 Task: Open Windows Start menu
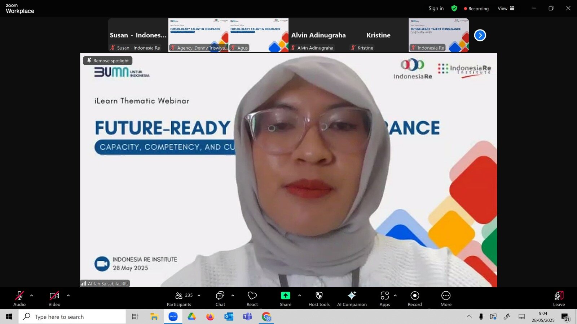(9, 316)
